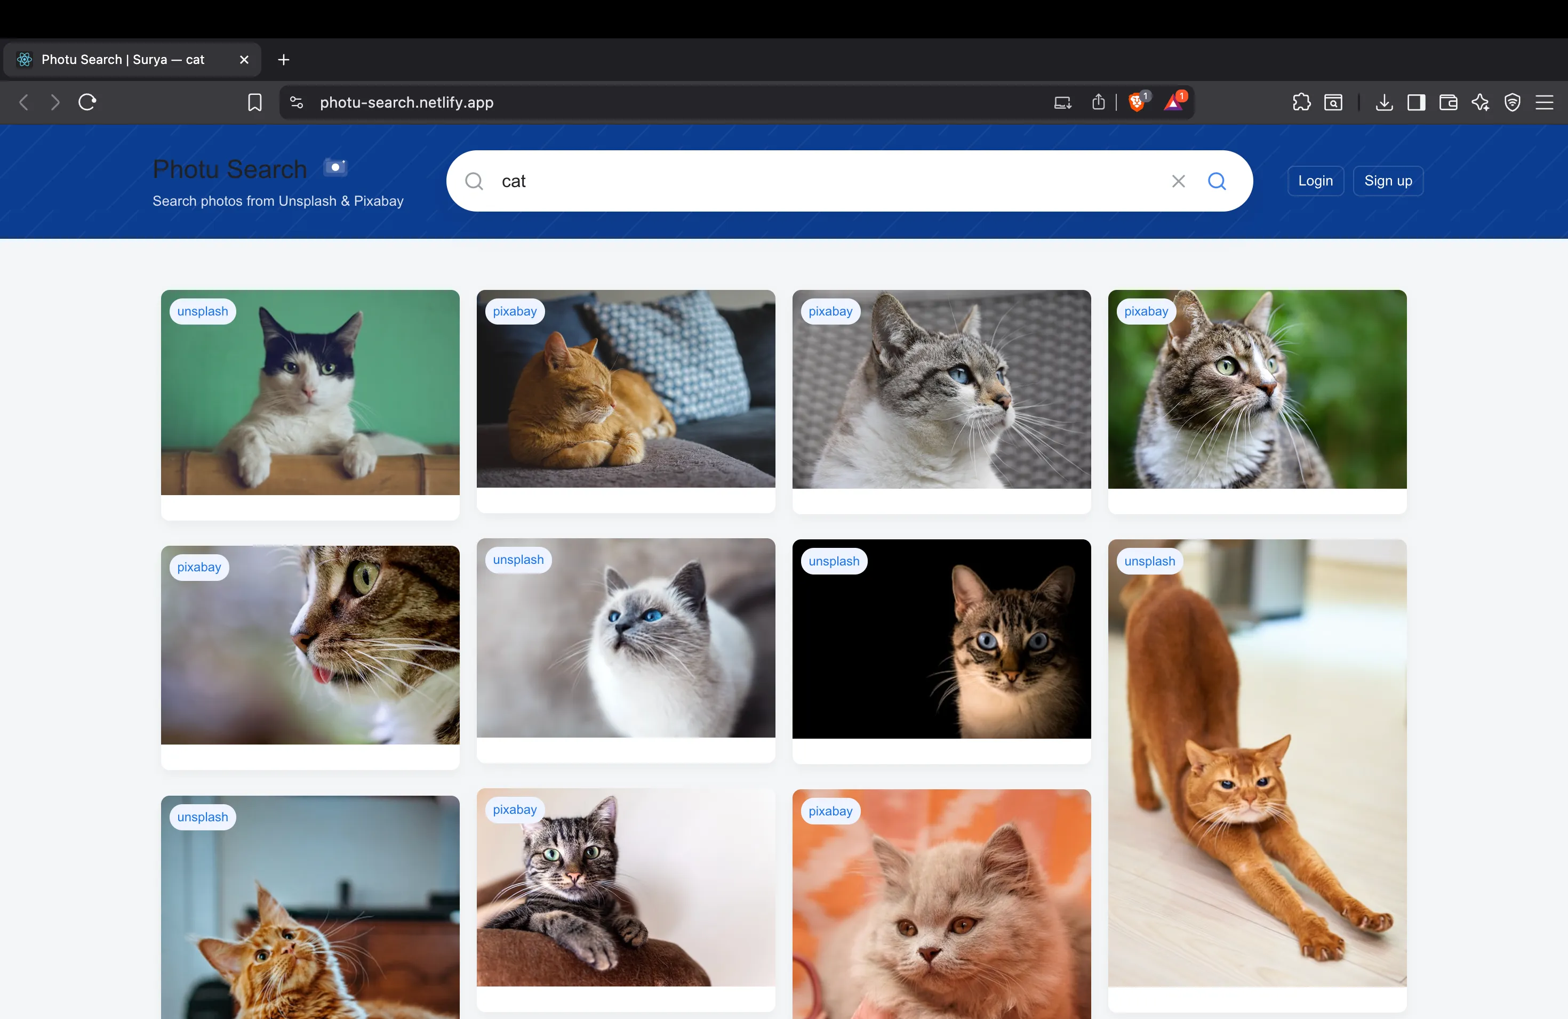Click pixabay badge on striped tabby on armrest
This screenshot has height=1019, width=1568.
(515, 810)
